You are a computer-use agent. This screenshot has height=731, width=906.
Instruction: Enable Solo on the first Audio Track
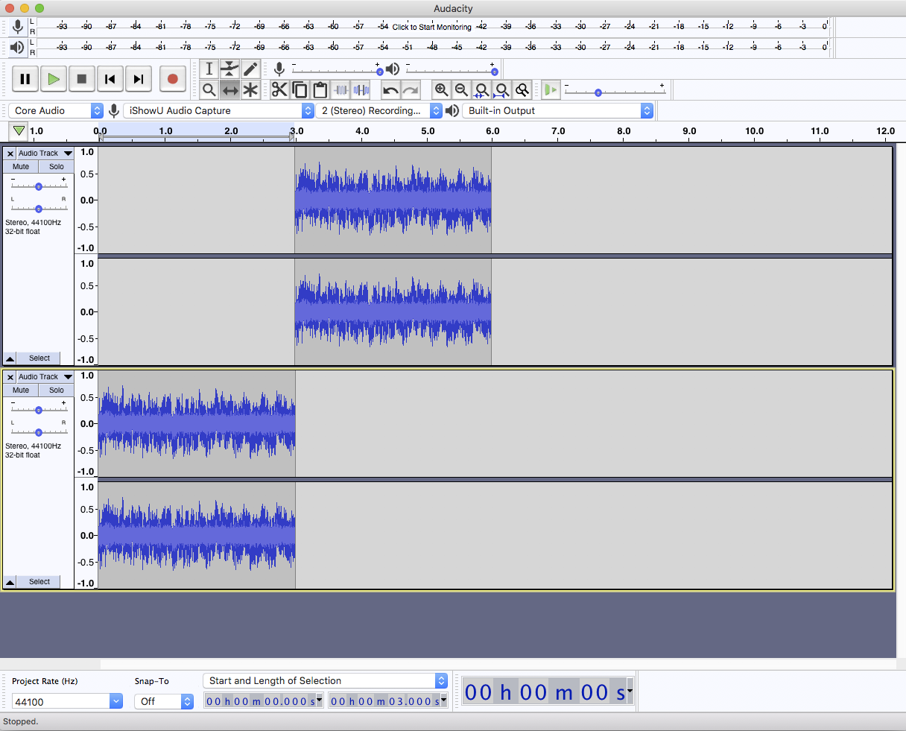(56, 166)
